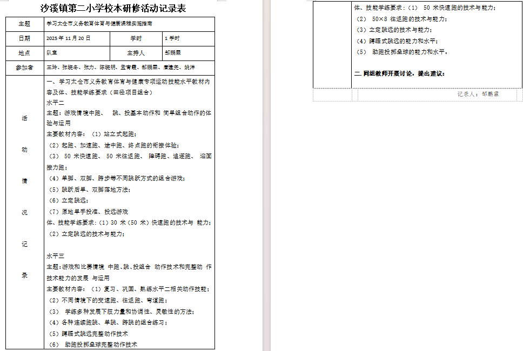Click the 主题 label cell

[x=24, y=24]
